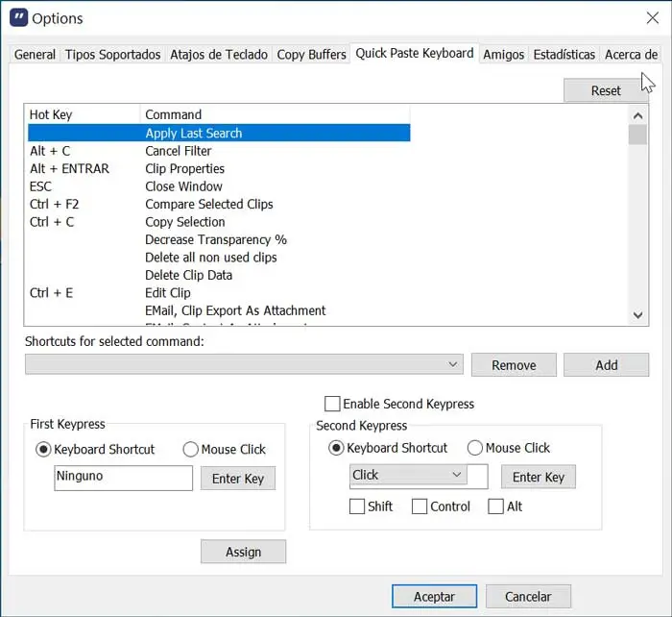Click the Reset button
672x617 pixels.
point(606,90)
